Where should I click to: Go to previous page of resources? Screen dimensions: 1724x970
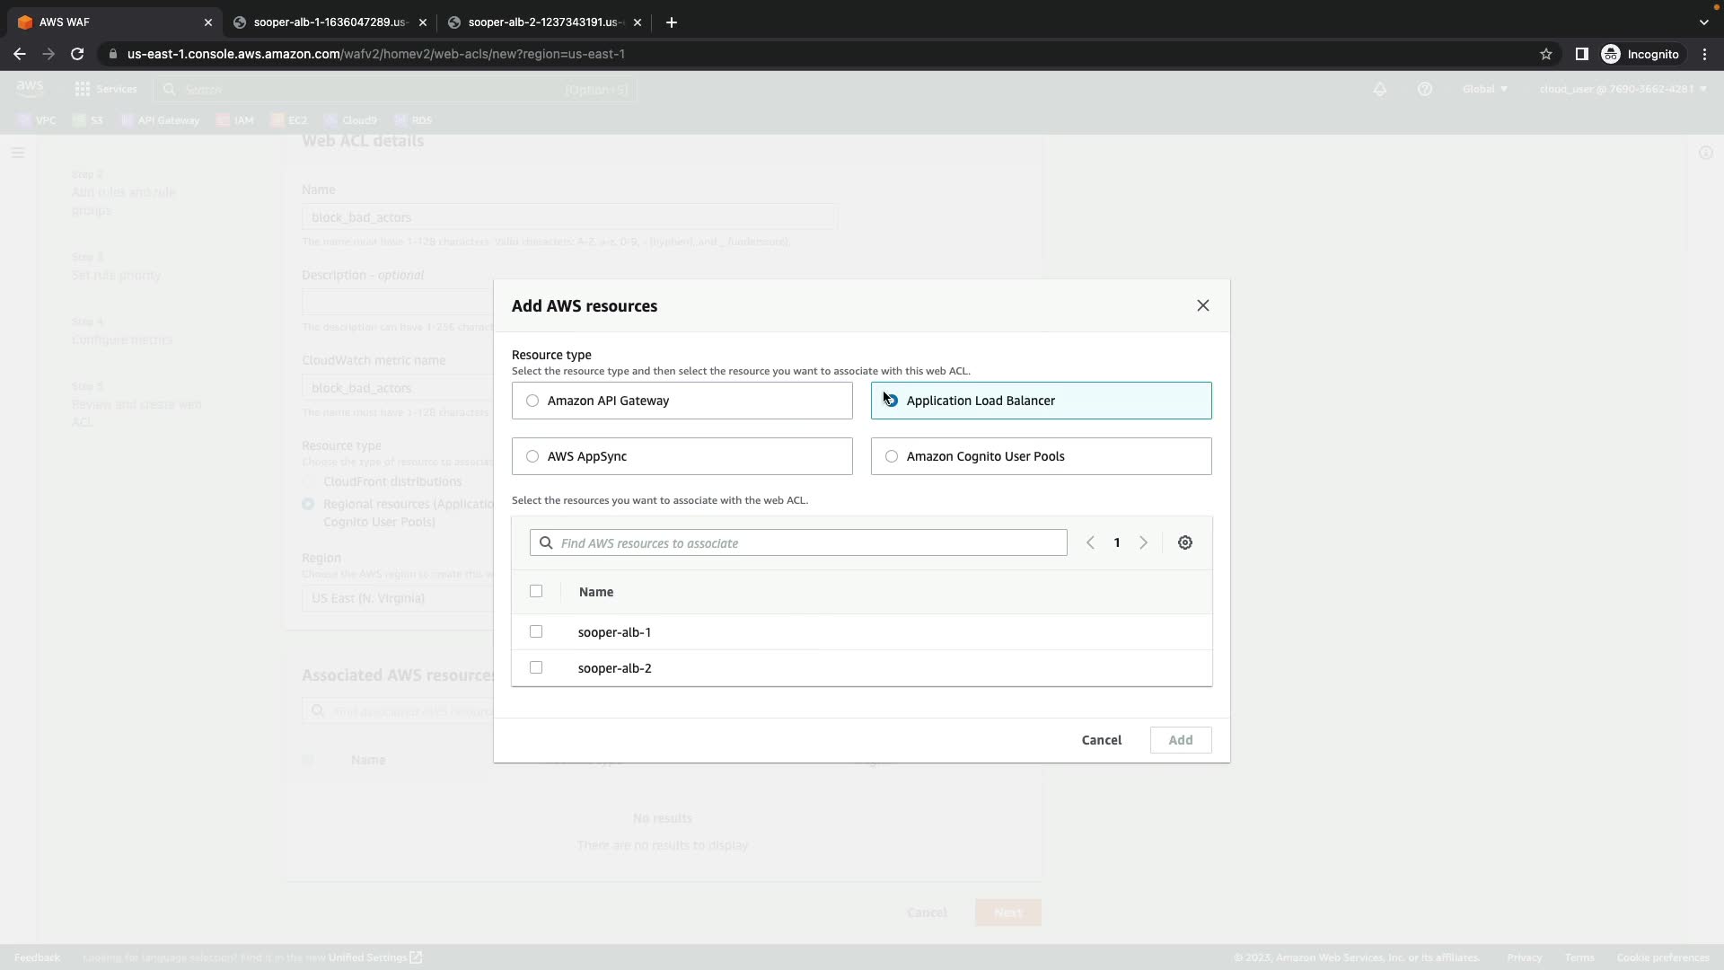tap(1090, 542)
